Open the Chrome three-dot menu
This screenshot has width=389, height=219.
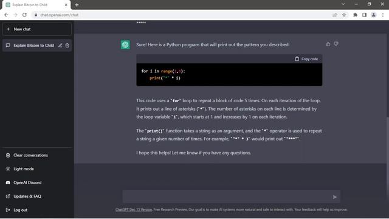tap(383, 15)
